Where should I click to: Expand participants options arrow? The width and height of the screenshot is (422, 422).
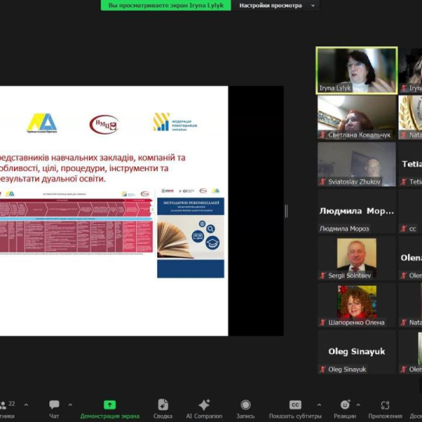(x=26, y=405)
